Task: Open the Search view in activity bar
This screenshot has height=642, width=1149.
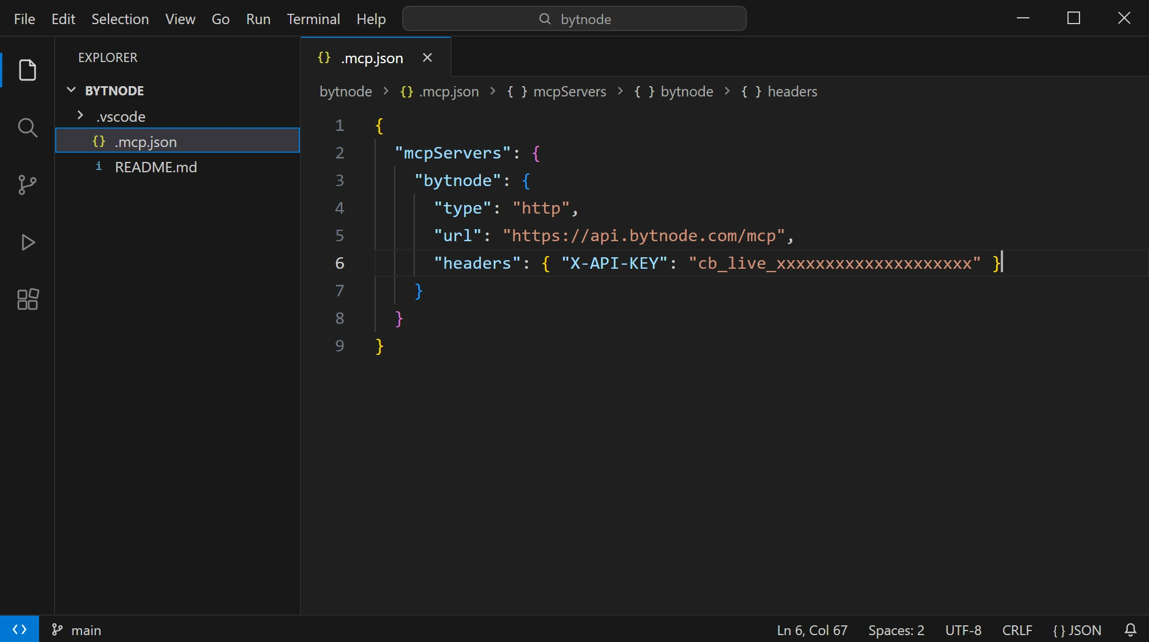Action: click(28, 127)
